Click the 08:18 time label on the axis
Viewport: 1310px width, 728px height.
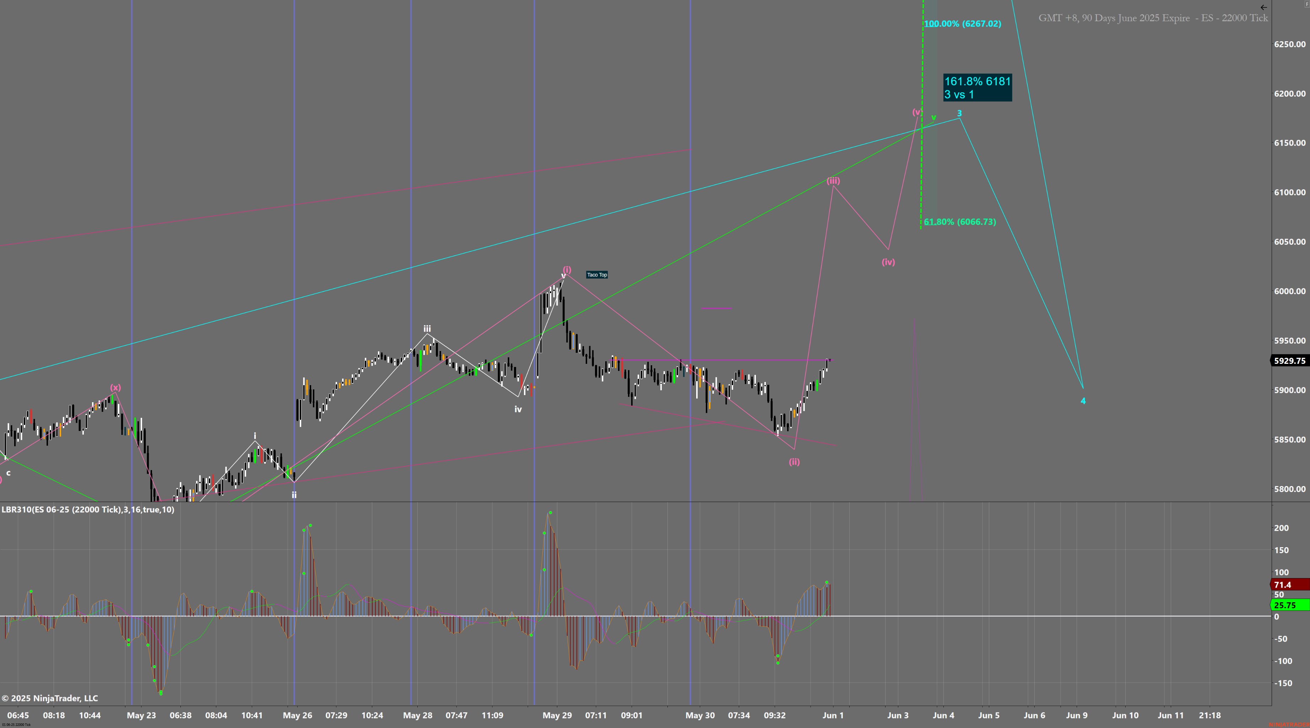54,715
